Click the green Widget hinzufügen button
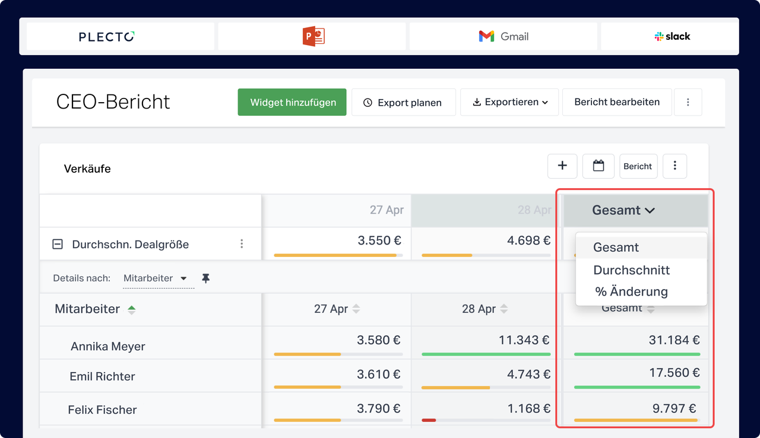The width and height of the screenshot is (760, 438). click(292, 102)
